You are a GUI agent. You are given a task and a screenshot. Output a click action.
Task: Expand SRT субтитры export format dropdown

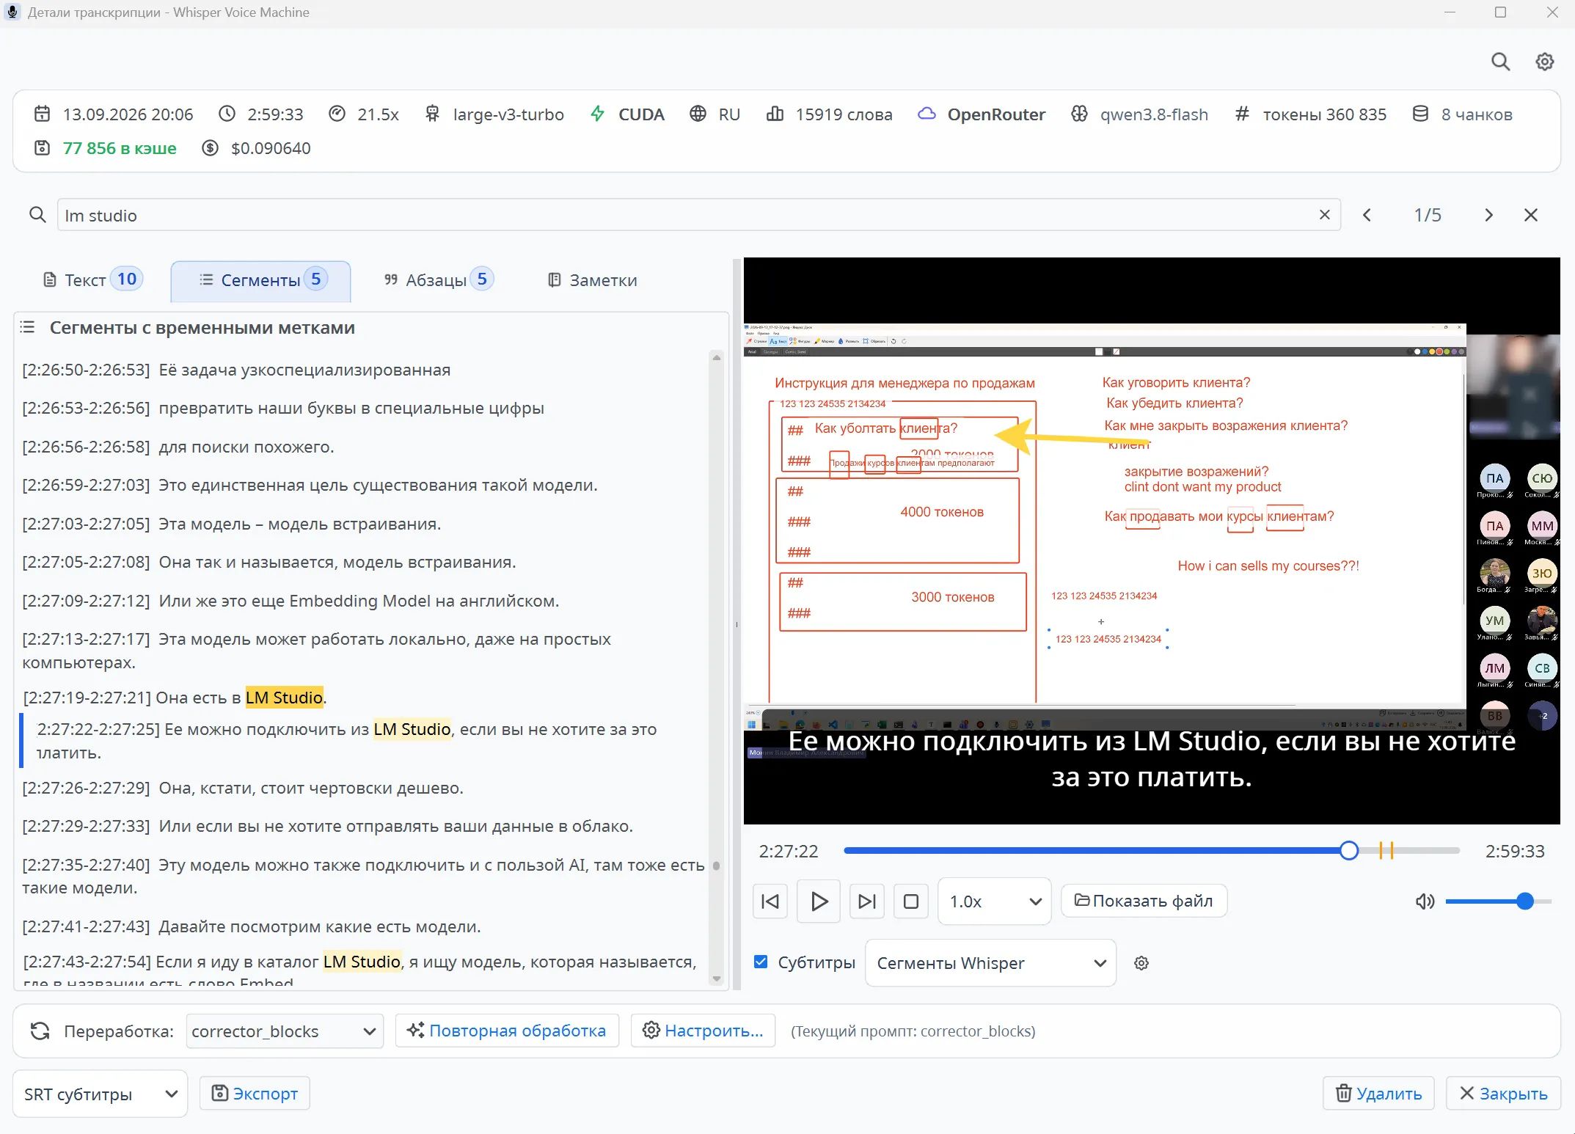tap(101, 1094)
